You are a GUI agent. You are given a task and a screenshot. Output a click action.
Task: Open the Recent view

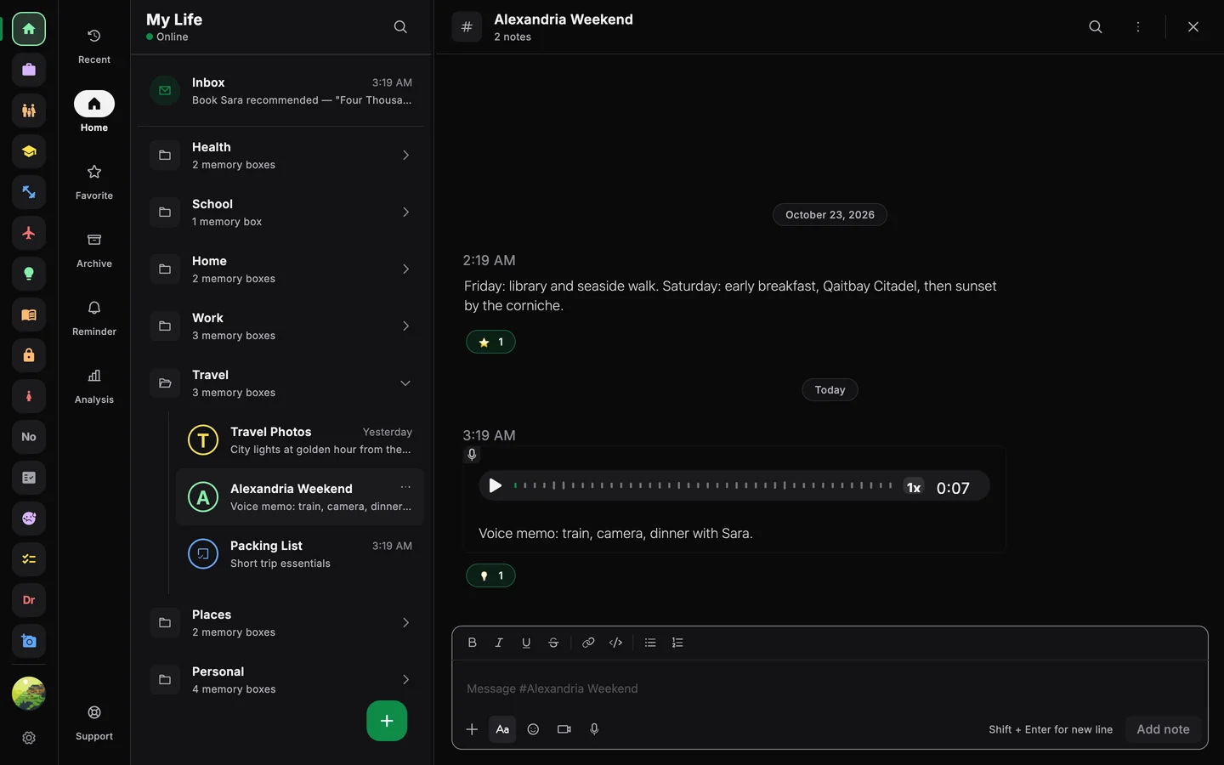point(94,46)
